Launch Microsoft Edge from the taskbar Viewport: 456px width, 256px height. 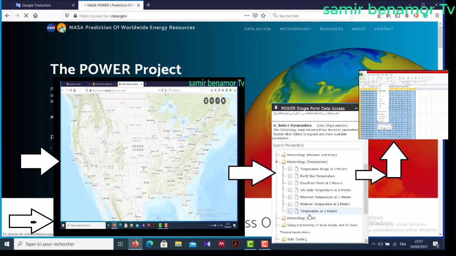(149, 244)
